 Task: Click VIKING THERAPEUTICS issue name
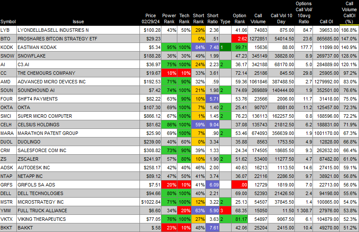point(42,219)
